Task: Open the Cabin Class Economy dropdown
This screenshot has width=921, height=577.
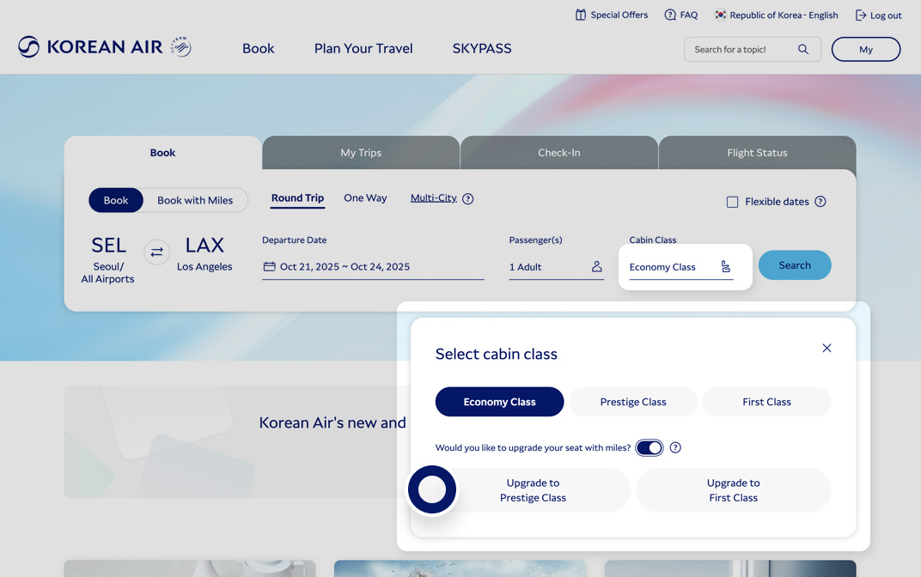Action: (x=681, y=267)
